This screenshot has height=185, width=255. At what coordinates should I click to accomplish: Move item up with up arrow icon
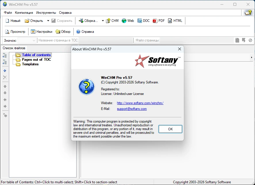click(x=5, y=86)
